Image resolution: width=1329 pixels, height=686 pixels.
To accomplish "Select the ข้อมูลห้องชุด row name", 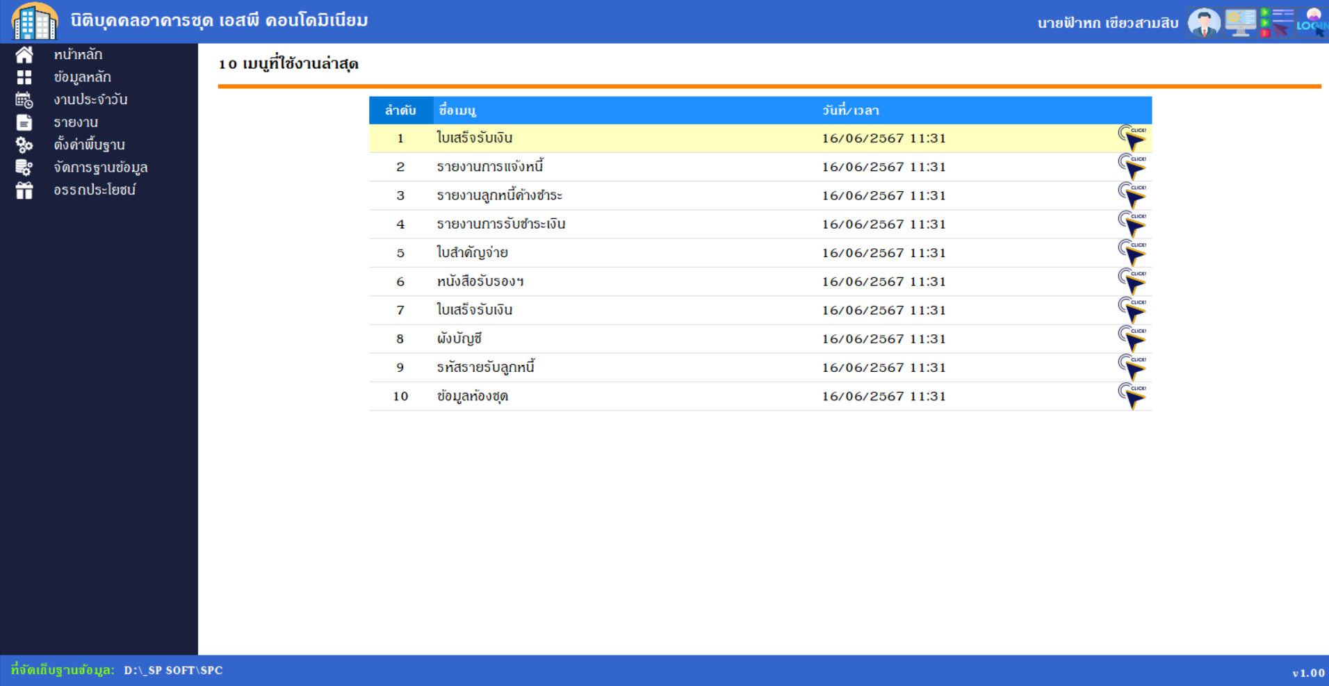I will coord(473,396).
